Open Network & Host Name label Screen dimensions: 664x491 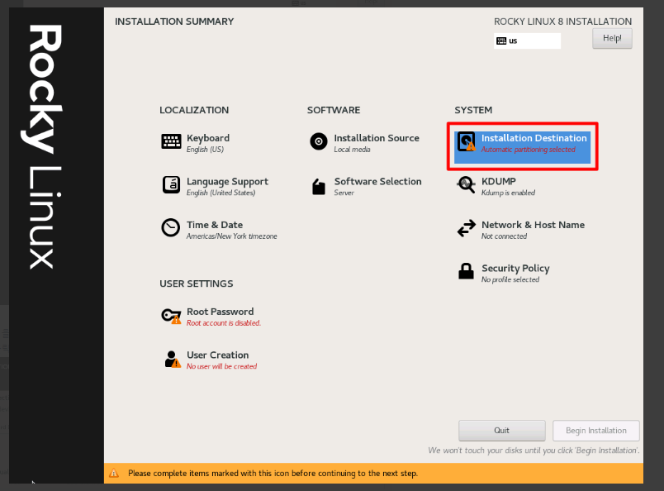pos(533,225)
